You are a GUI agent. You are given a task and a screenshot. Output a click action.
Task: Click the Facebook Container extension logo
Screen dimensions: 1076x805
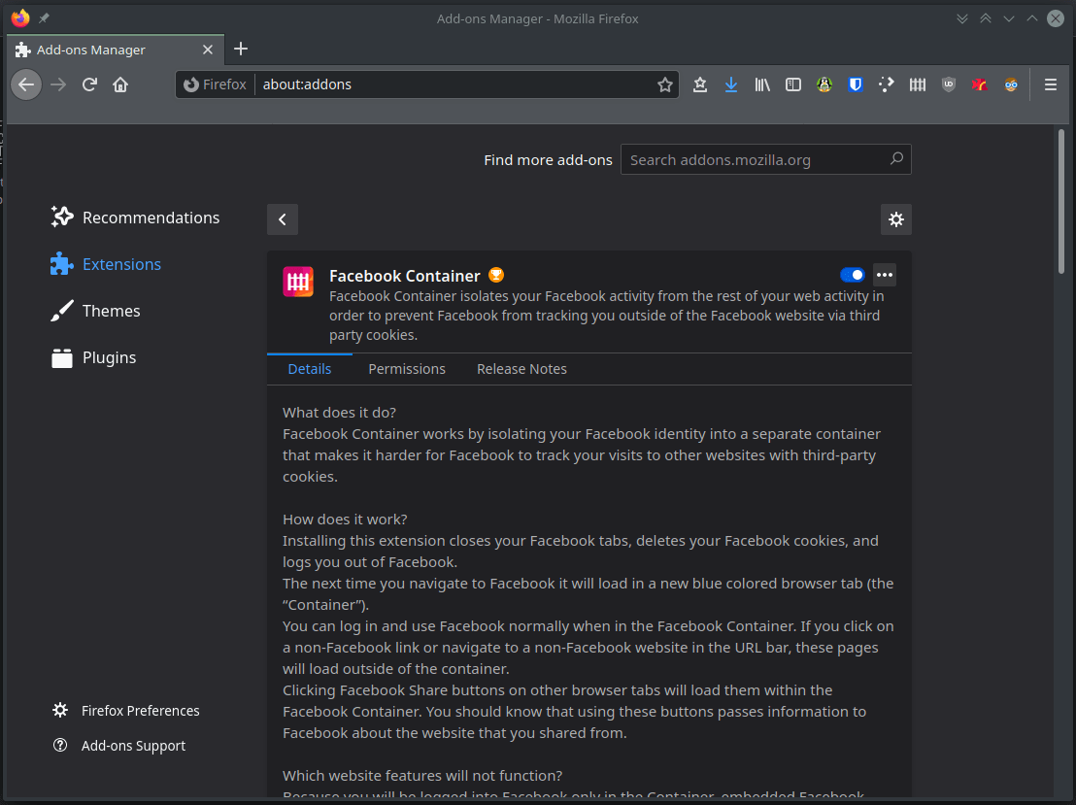298,282
